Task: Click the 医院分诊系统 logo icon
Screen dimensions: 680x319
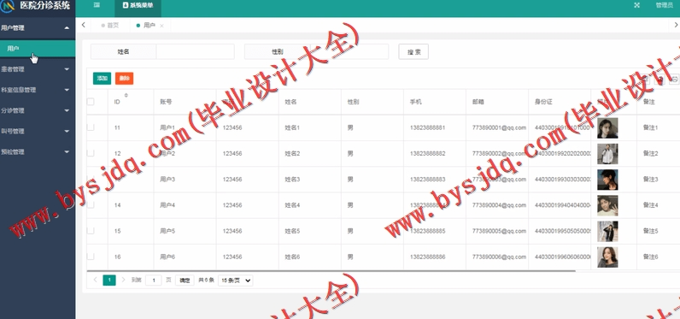Action: 8,6
